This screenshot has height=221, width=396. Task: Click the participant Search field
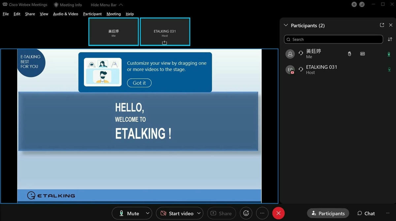333,39
